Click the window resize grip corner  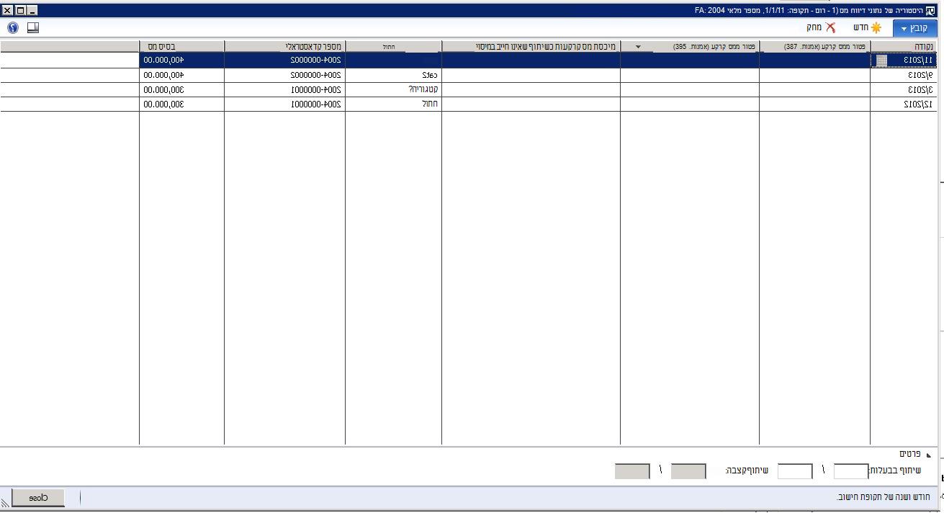point(5,502)
